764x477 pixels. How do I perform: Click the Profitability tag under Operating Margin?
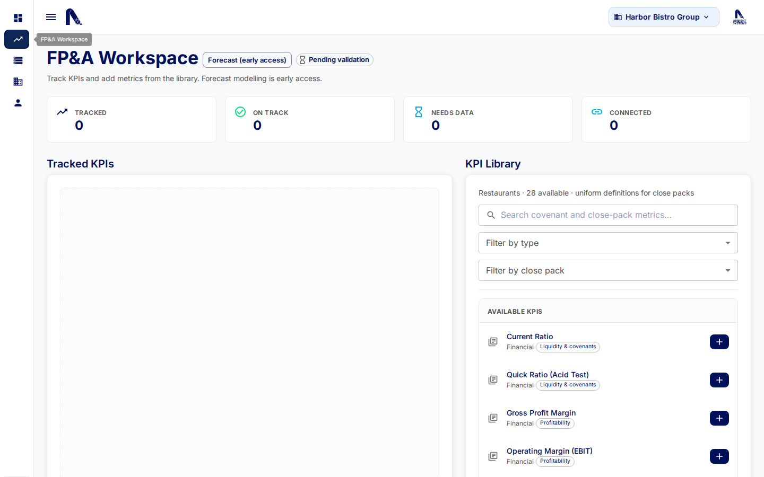tap(555, 461)
